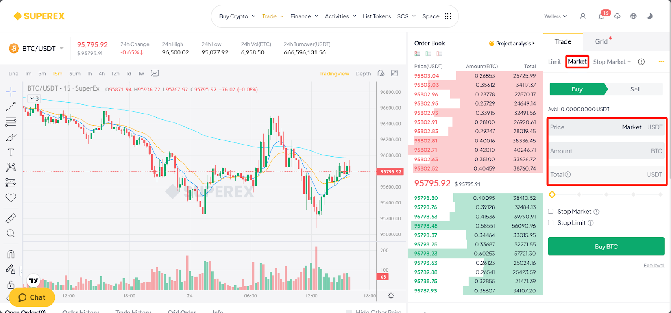Open the SCS dropdown menu
Image resolution: width=671 pixels, height=313 pixels.
(x=406, y=16)
